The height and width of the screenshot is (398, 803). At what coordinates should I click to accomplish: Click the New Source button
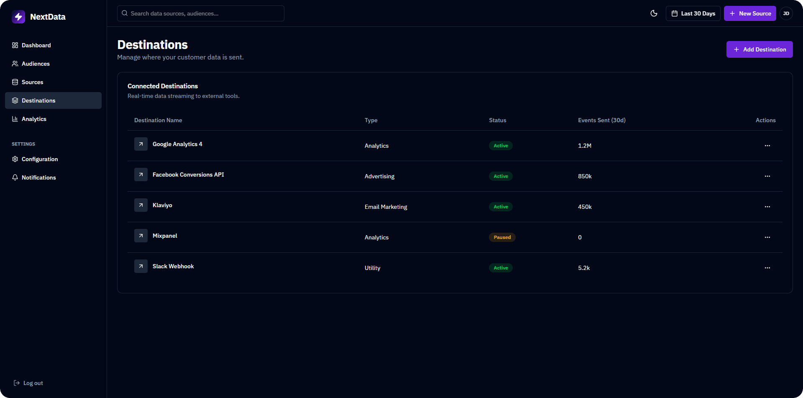click(749, 13)
